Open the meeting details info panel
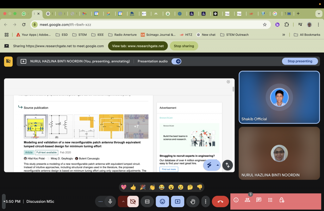 click(x=236, y=200)
